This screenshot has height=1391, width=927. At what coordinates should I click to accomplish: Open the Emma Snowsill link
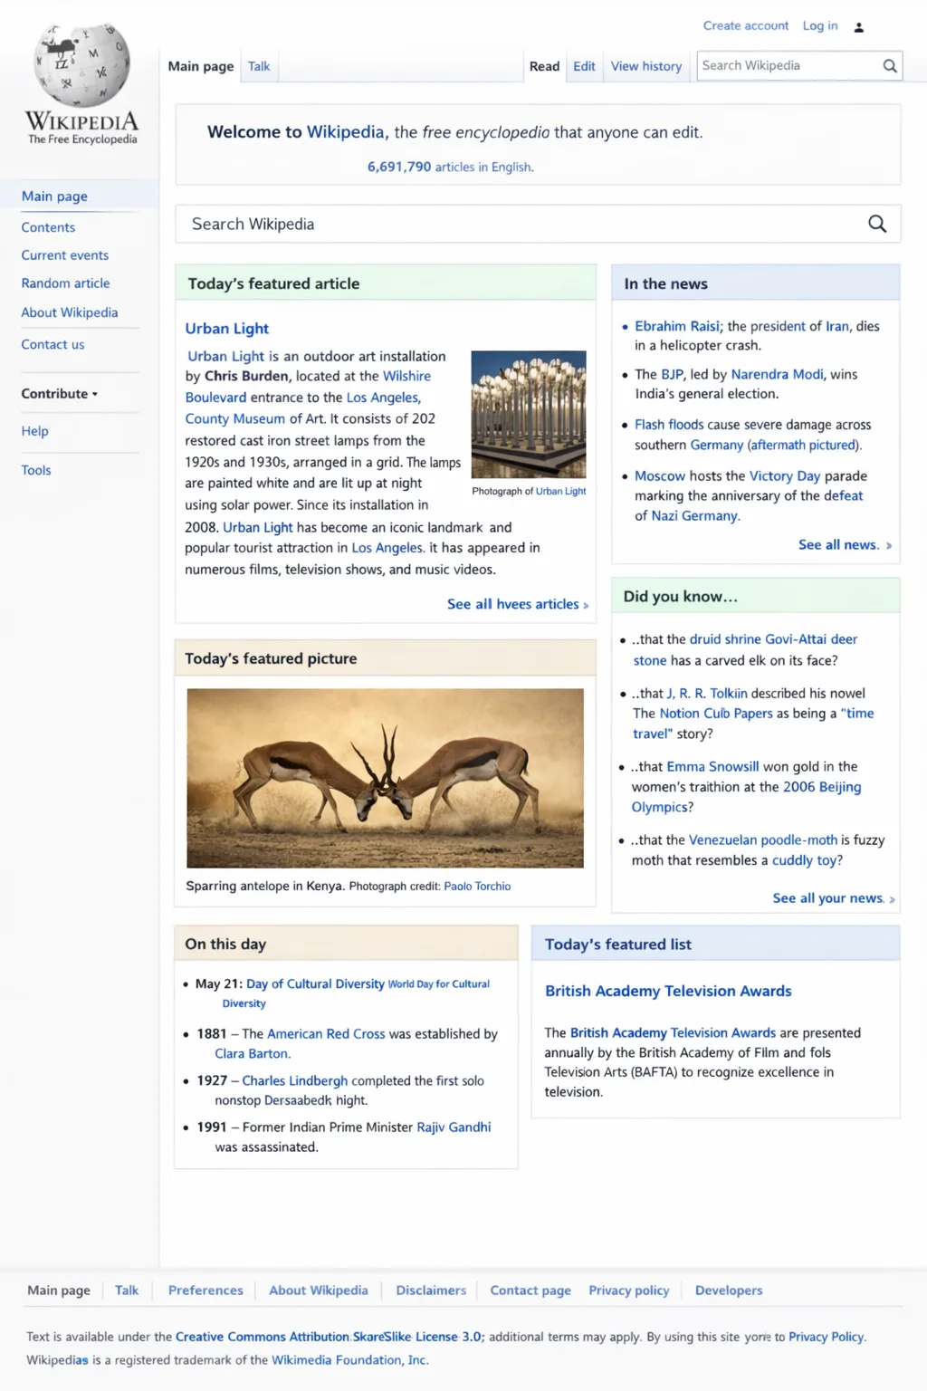712,766
